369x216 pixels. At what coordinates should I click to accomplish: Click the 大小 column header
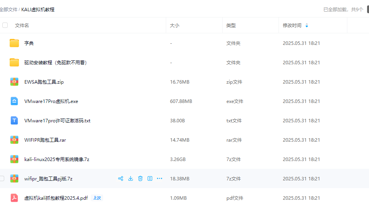click(175, 26)
